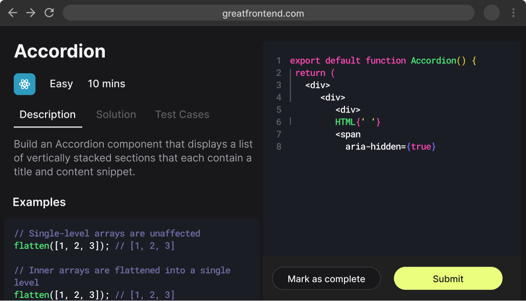The width and height of the screenshot is (526, 301).
Task: Click the browser forward arrow
Action: (31, 13)
